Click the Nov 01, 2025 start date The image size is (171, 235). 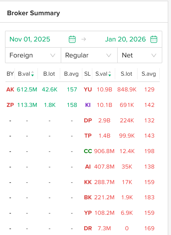[30, 39]
